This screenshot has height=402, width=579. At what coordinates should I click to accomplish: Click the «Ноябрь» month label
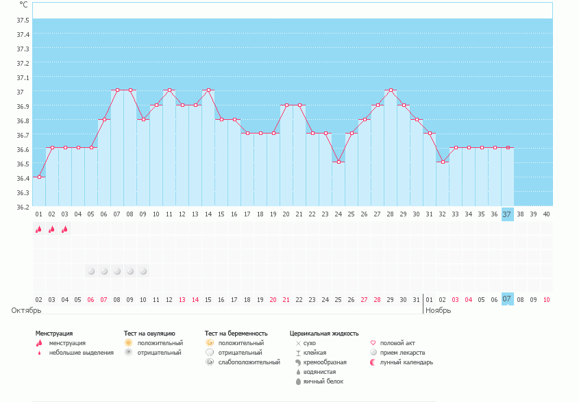pos(438,310)
